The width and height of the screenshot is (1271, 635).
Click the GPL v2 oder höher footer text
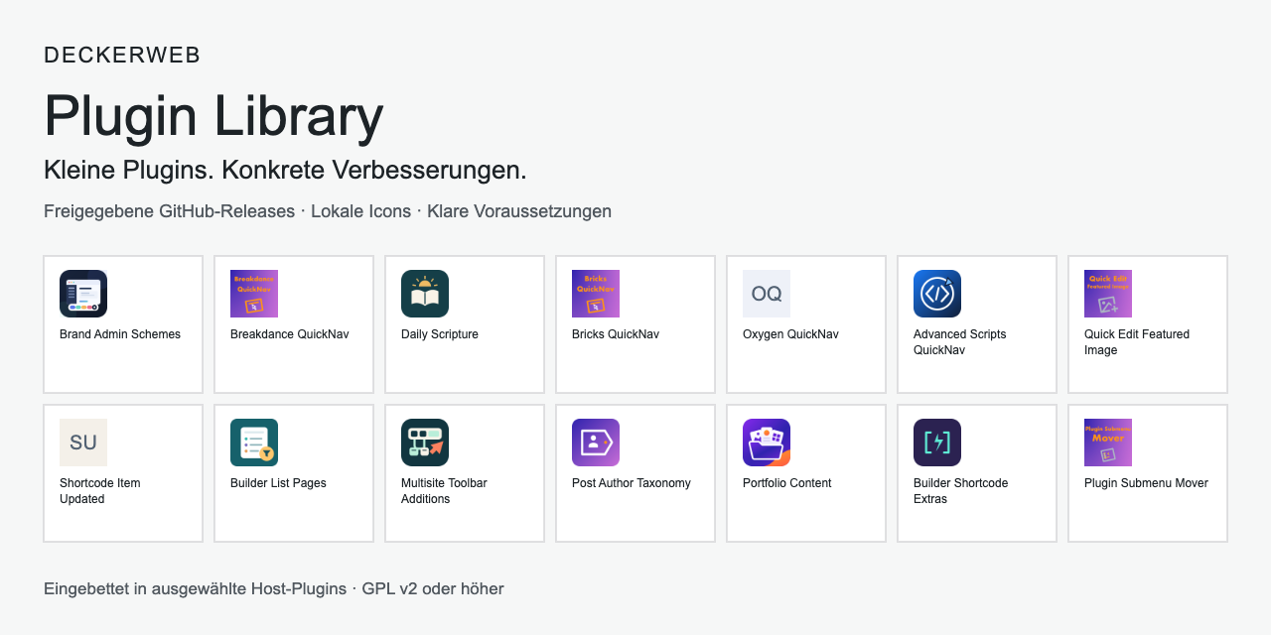[x=433, y=588]
